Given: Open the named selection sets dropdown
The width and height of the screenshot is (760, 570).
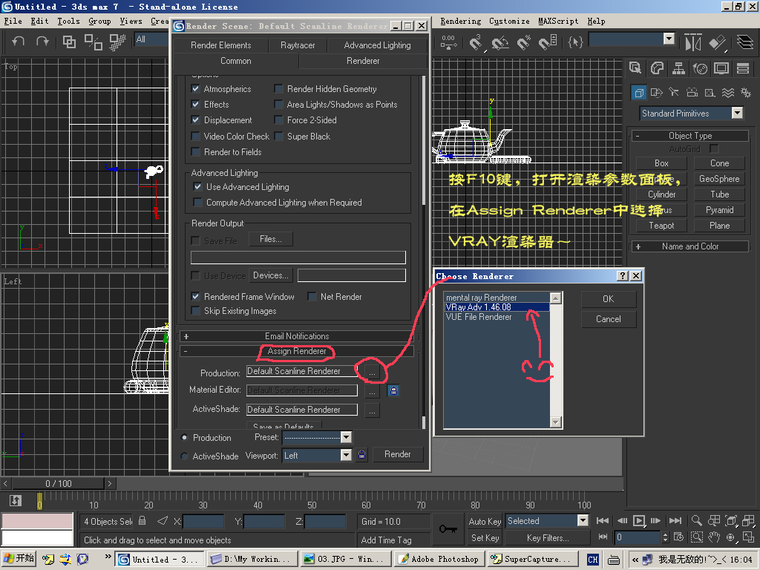Looking at the screenshot, I should click(x=669, y=39).
